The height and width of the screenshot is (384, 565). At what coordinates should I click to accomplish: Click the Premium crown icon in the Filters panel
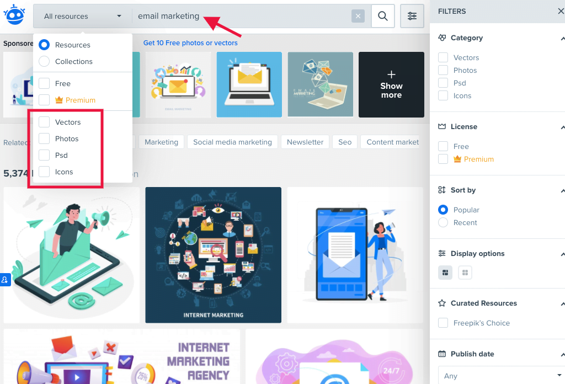[x=457, y=159]
